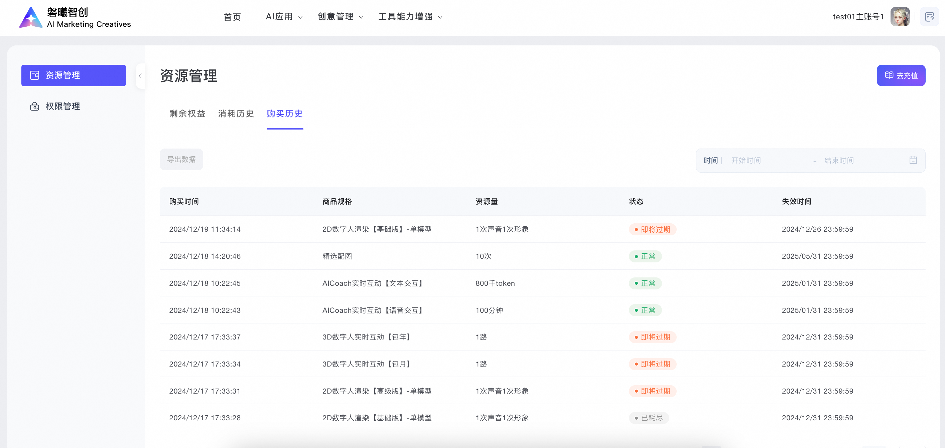Viewport: 945px width, 448px height.
Task: Click 资源管理 page heading
Action: coord(188,76)
